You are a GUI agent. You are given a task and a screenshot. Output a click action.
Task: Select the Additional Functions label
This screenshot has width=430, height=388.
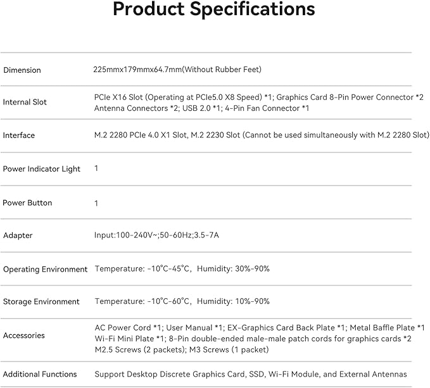pos(40,374)
